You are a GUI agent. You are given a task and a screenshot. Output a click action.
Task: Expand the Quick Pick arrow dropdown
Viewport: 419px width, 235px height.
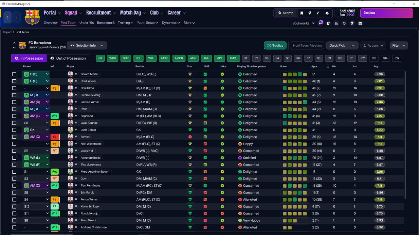(353, 46)
